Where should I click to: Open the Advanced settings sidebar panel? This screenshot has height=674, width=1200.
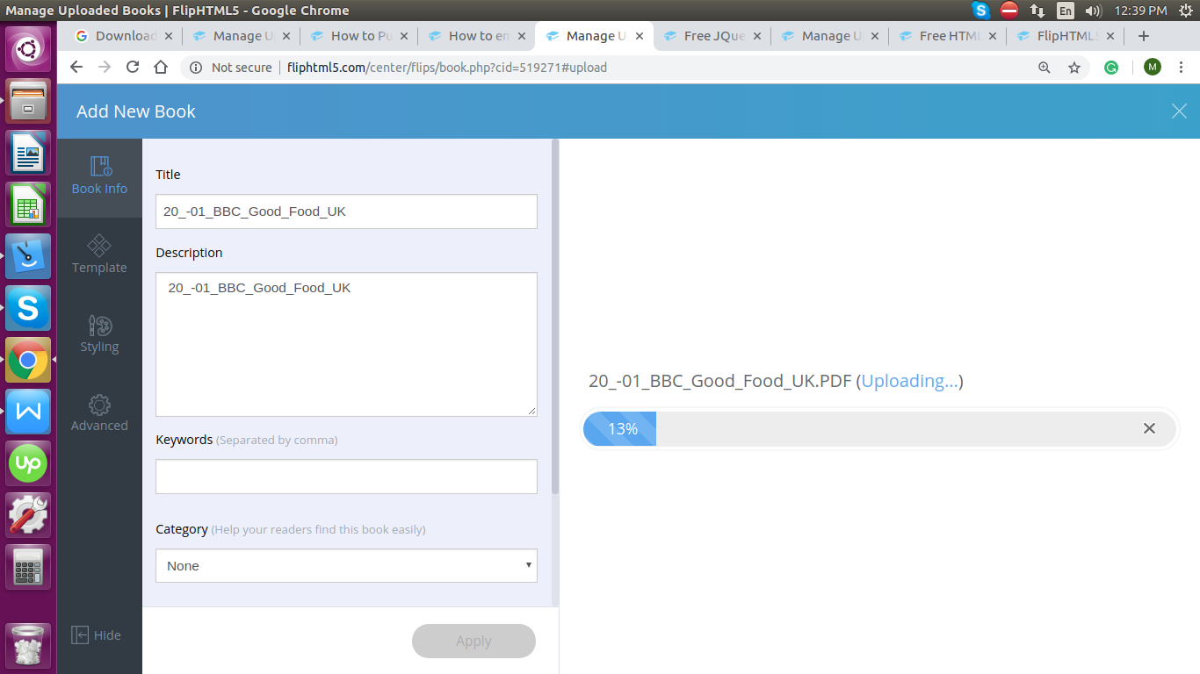pyautogui.click(x=99, y=413)
